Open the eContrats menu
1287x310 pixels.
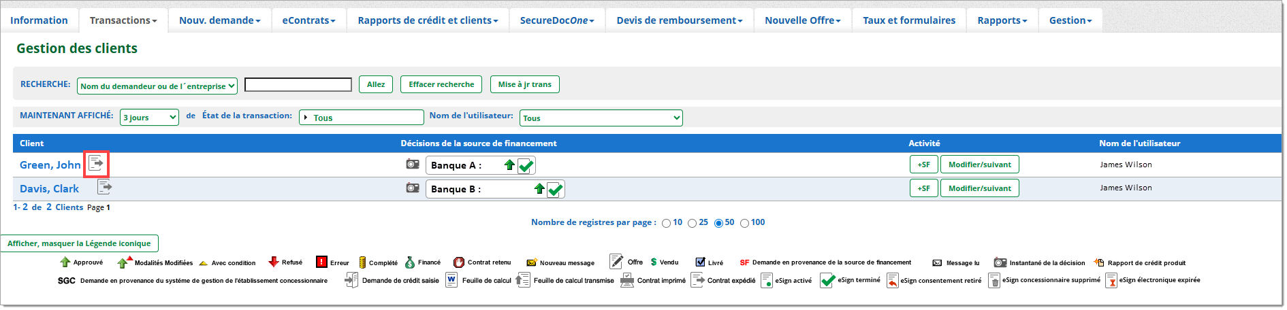[308, 20]
